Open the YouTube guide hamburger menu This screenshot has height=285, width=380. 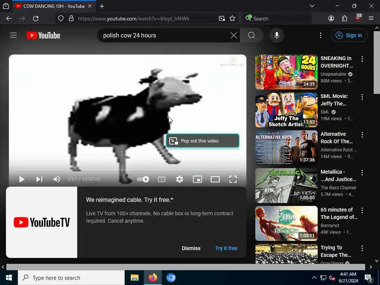point(13,35)
